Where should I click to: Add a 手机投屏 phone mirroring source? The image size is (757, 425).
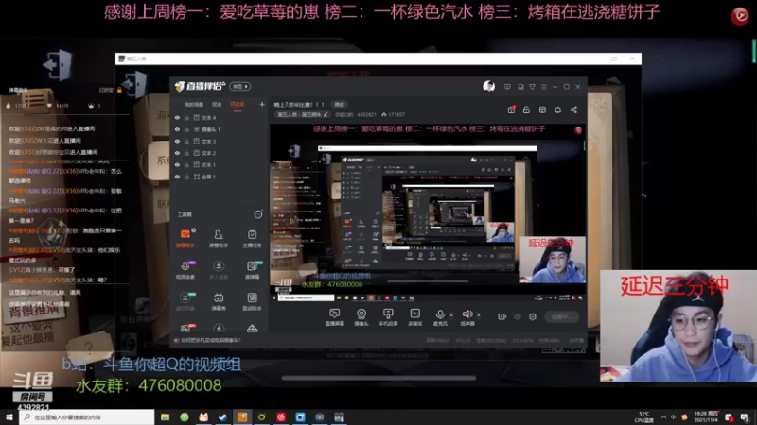pos(388,317)
